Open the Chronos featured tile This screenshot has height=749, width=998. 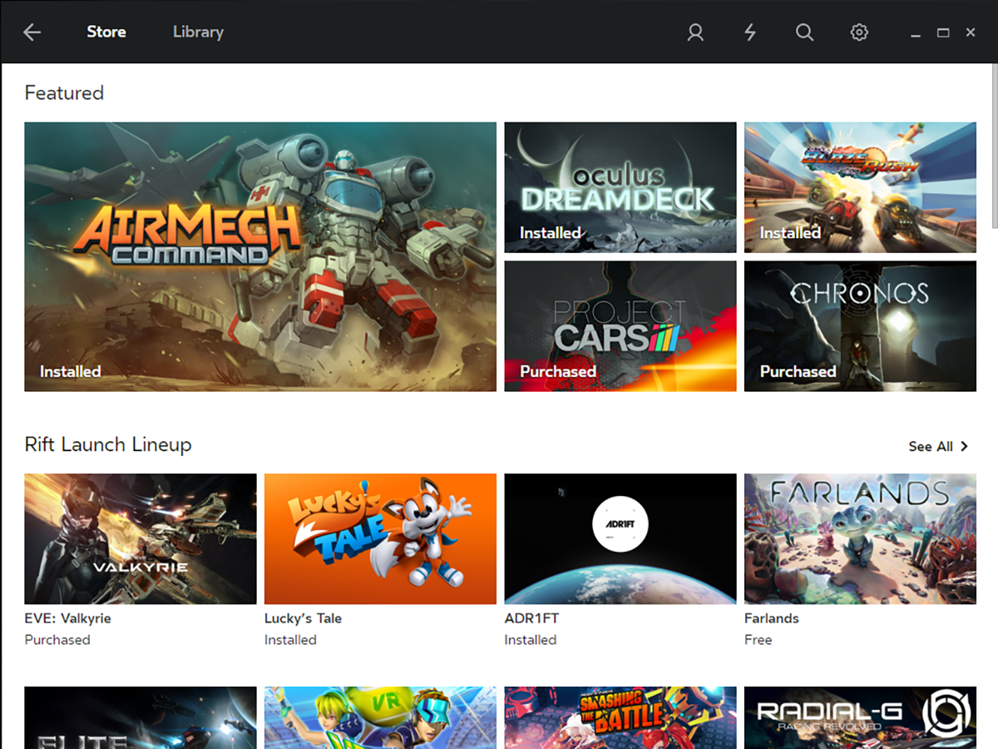click(x=860, y=326)
